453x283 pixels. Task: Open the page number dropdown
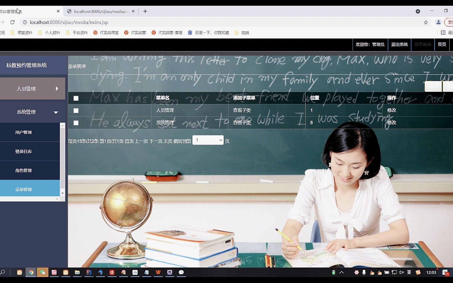pos(208,140)
